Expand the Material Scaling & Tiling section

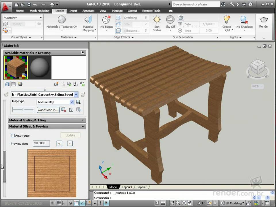47,120
